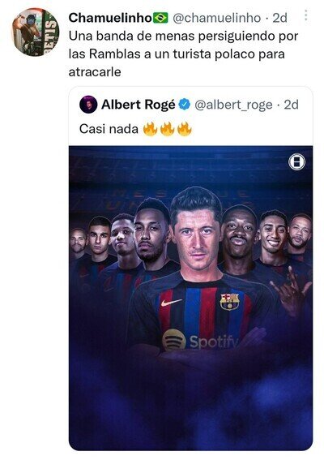Screen dimensions: 324x460
Task: Click the Nike swoosh on the jersey
Action: coord(171,303)
